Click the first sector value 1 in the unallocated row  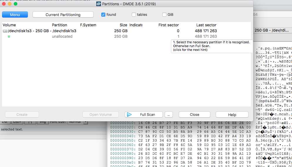(x=178, y=36)
